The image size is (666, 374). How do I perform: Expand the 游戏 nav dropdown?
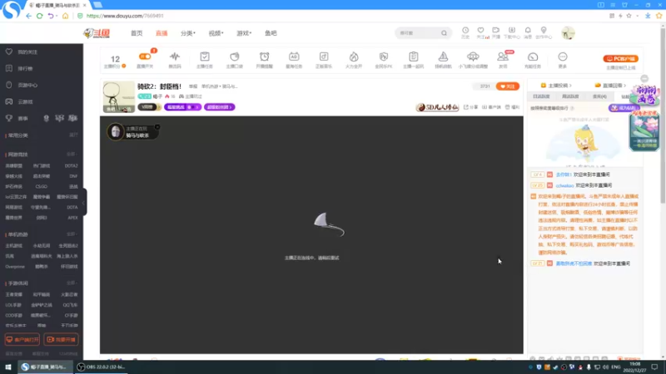[x=244, y=33]
